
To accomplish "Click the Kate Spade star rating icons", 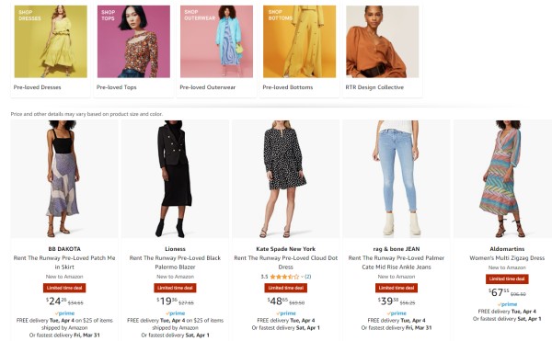I will pyautogui.click(x=284, y=277).
